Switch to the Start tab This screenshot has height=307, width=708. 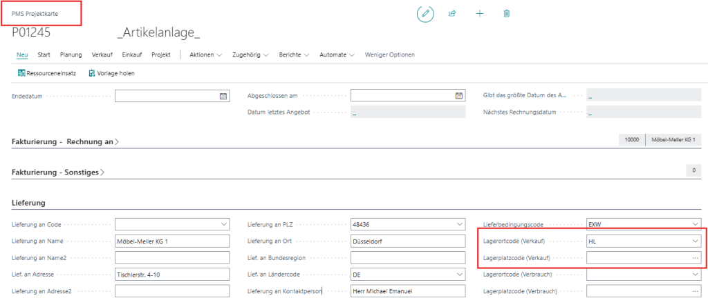tap(44, 55)
